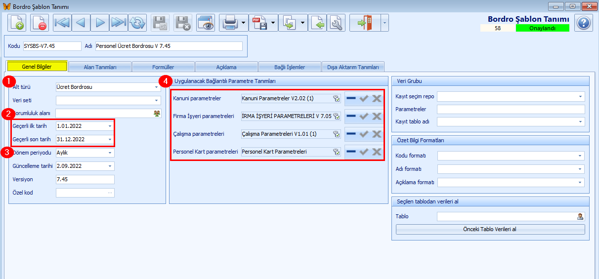Navigate to the next record arrow
Viewport: 599px width, 279px height.
click(100, 23)
